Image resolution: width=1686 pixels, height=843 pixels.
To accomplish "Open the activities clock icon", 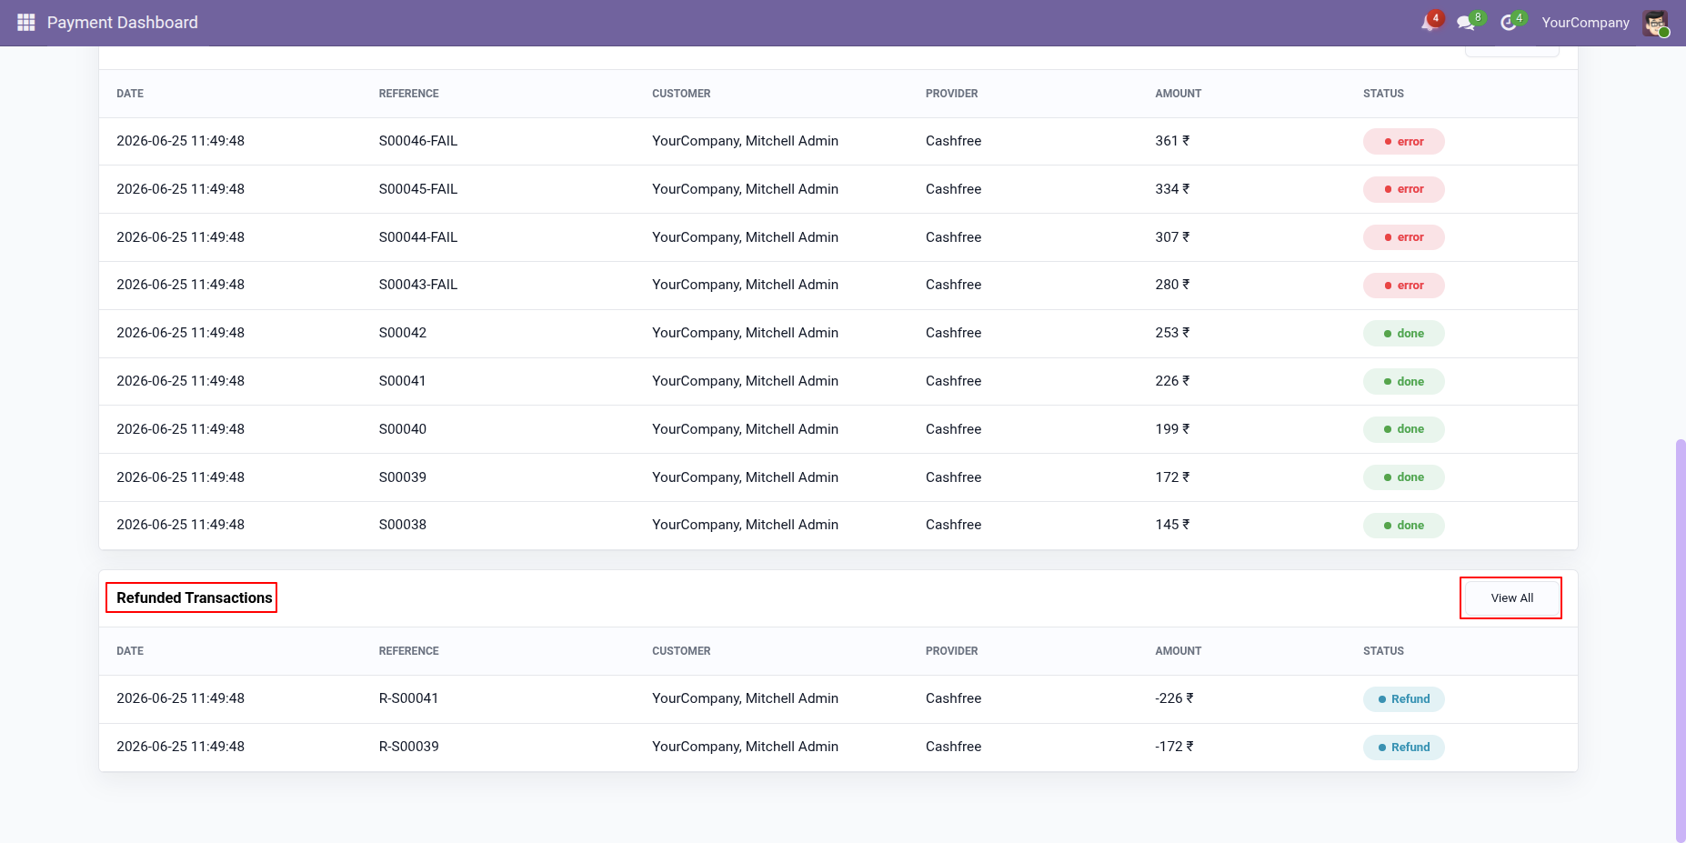I will pyautogui.click(x=1510, y=22).
